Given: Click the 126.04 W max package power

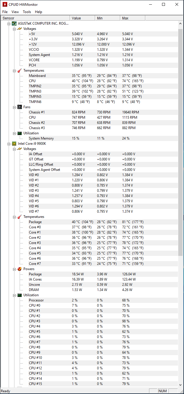Looking at the screenshot, I should 129,274.
